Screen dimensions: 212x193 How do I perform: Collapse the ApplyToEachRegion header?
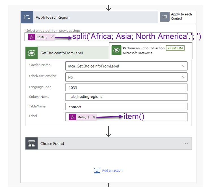89,17
